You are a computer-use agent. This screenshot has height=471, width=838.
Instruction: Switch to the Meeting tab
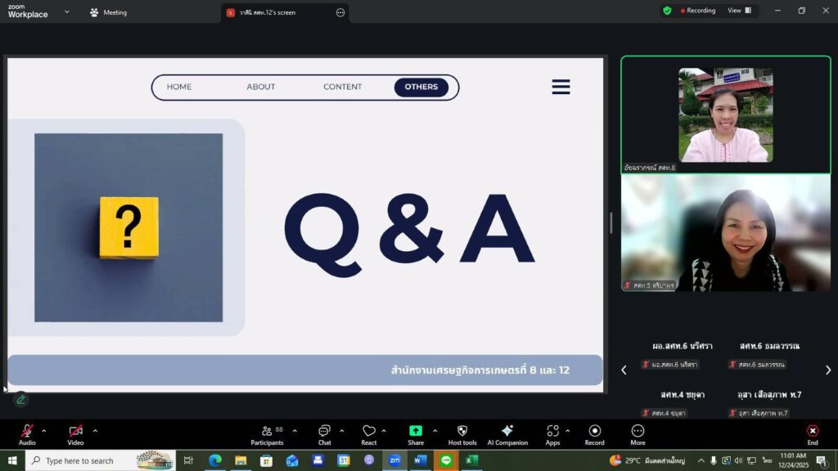pos(108,12)
